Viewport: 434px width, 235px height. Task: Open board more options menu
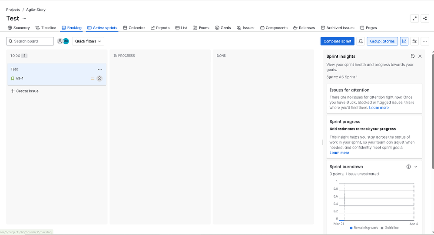tap(425, 41)
